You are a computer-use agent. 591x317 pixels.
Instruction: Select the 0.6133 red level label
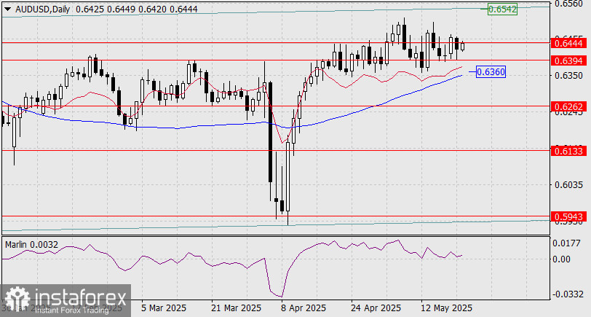click(x=568, y=152)
